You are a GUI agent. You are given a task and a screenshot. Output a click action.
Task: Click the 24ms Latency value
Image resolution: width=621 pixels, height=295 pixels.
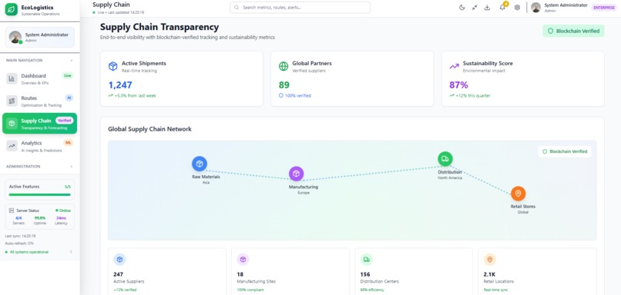61,218
